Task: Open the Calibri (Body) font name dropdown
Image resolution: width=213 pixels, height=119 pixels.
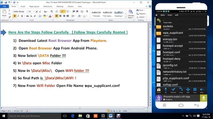Action: pyautogui.click(x=27, y=12)
